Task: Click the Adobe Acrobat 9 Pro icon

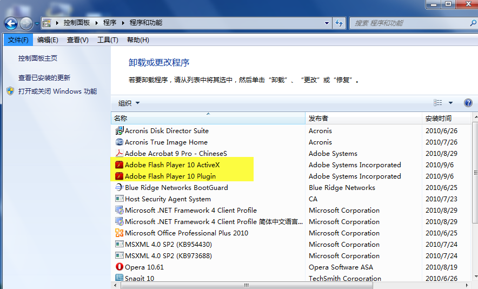Action: point(119,153)
